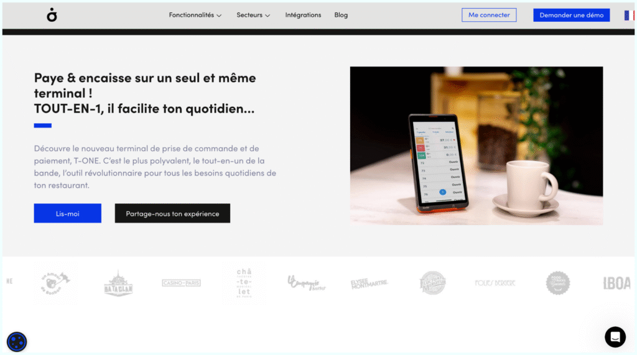637x355 pixels.
Task: Click the site logo in the header
Action: click(52, 15)
